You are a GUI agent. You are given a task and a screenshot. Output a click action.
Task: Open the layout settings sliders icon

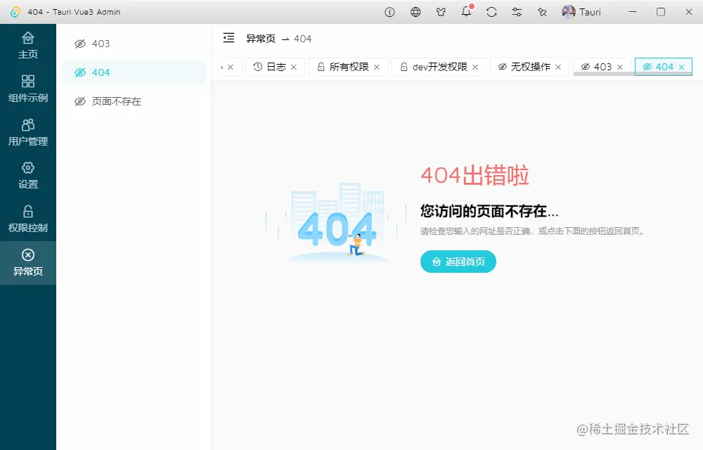[517, 12]
